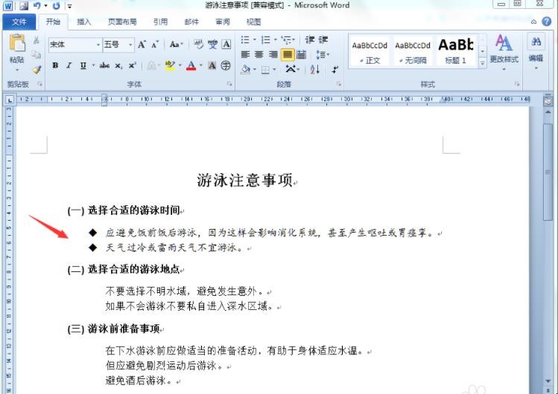558x394 pixels.
Task: Click the Distributed alignment icon
Action: (302, 55)
